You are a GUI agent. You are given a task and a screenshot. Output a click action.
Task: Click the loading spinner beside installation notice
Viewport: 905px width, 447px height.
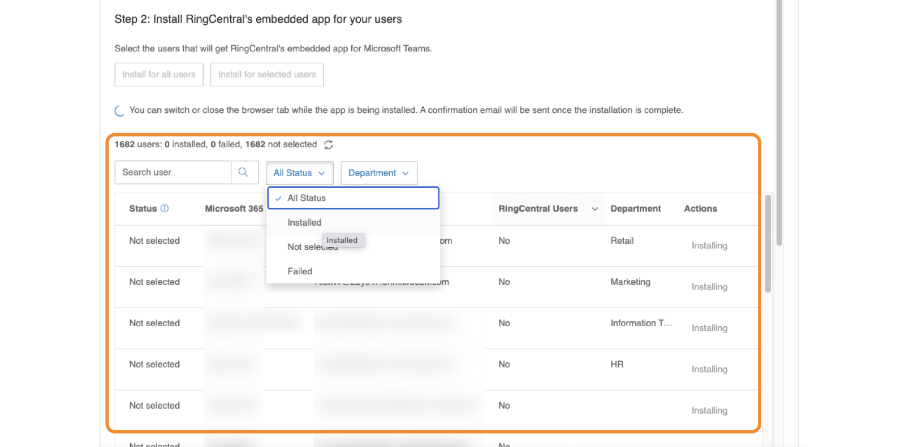pyautogui.click(x=119, y=111)
